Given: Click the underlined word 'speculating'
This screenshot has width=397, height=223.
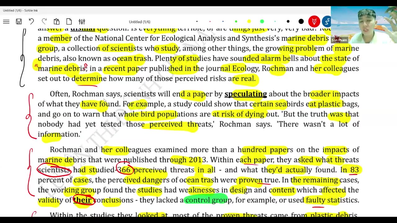Looking at the screenshot, I should (246, 94).
